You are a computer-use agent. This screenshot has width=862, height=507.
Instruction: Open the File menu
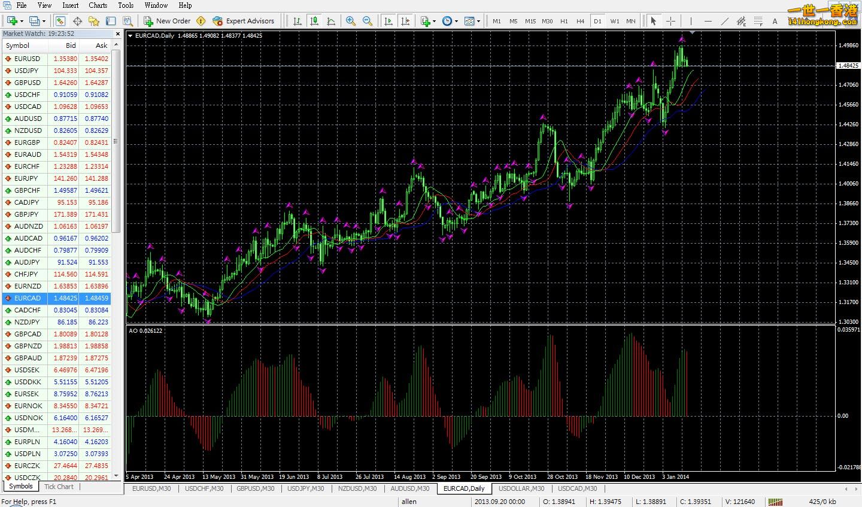point(22,5)
